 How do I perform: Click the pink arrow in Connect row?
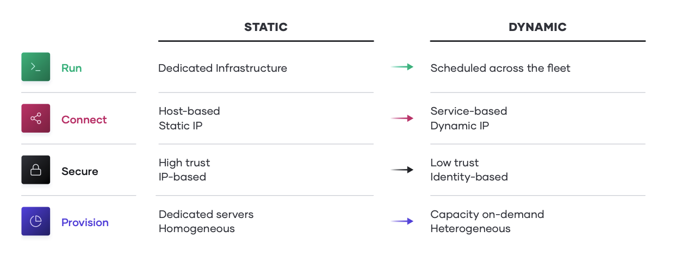tap(402, 118)
